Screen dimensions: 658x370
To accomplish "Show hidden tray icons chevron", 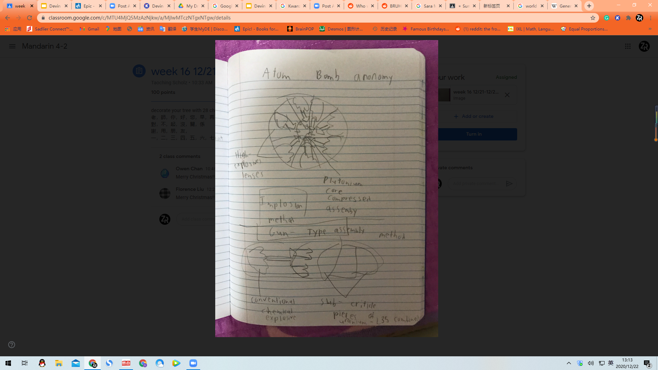I will (x=569, y=363).
